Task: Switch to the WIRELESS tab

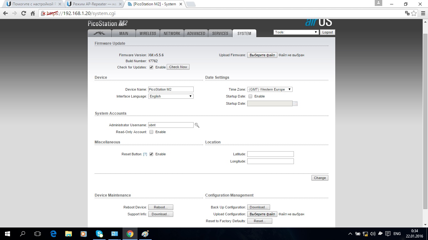Action: [x=148, y=33]
